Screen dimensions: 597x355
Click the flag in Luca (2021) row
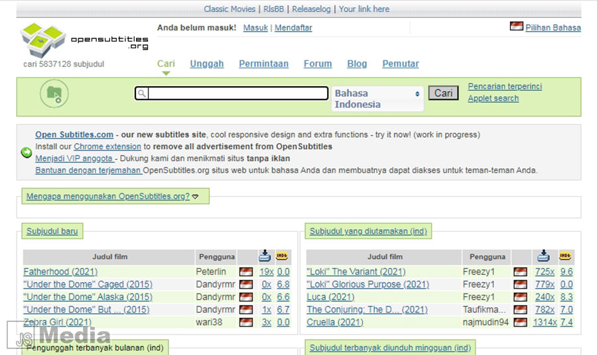click(520, 297)
